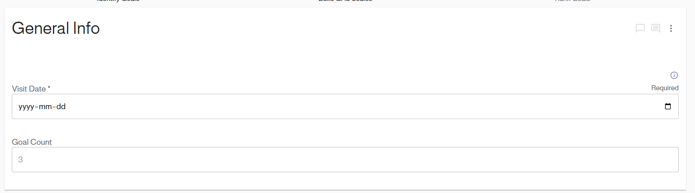Select the dd day segment of Visit Date

[x=61, y=107]
